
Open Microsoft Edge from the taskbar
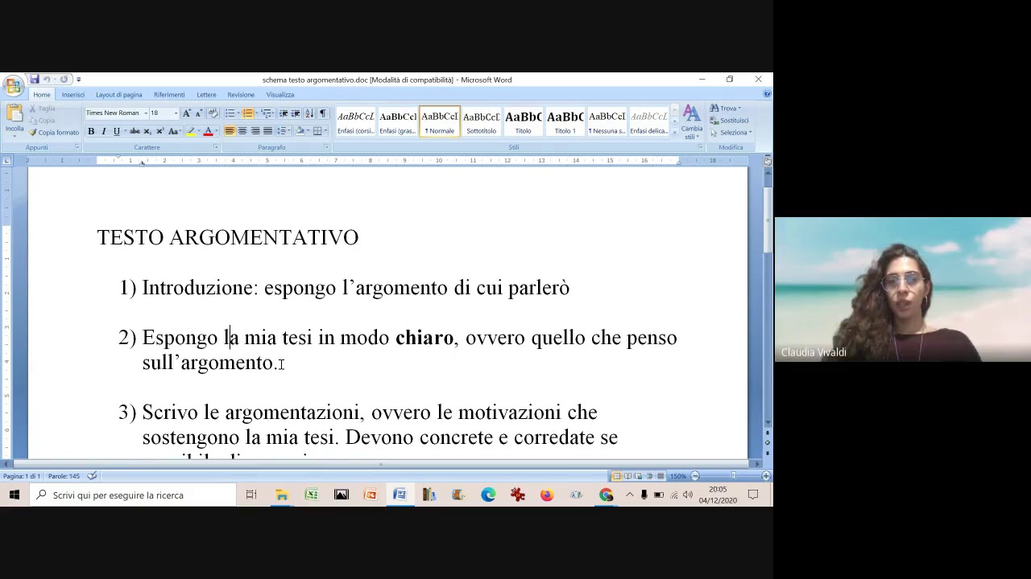(488, 495)
